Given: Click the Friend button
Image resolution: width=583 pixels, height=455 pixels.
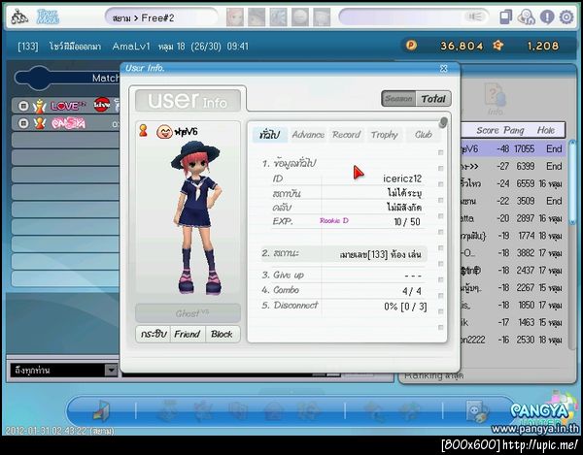Looking at the screenshot, I should (187, 334).
